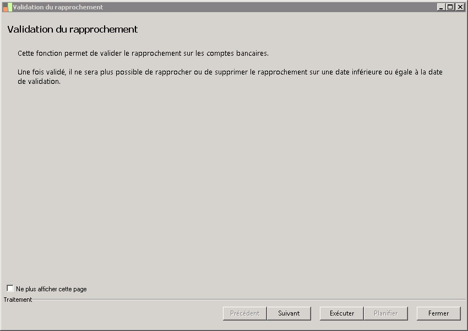468x331 pixels.
Task: Click the large 'Validation du rapprochement' heading
Action: pos(72,29)
